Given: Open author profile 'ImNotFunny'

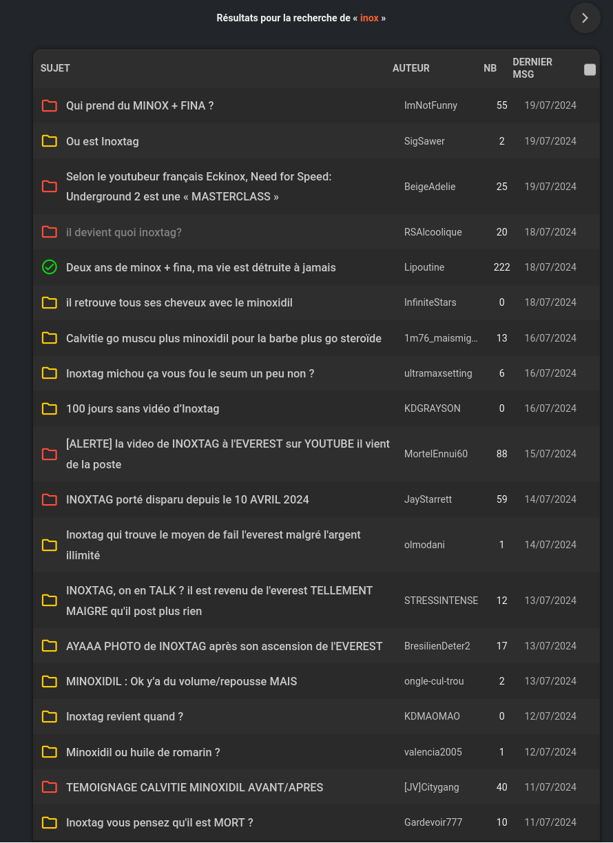Looking at the screenshot, I should click(x=430, y=105).
